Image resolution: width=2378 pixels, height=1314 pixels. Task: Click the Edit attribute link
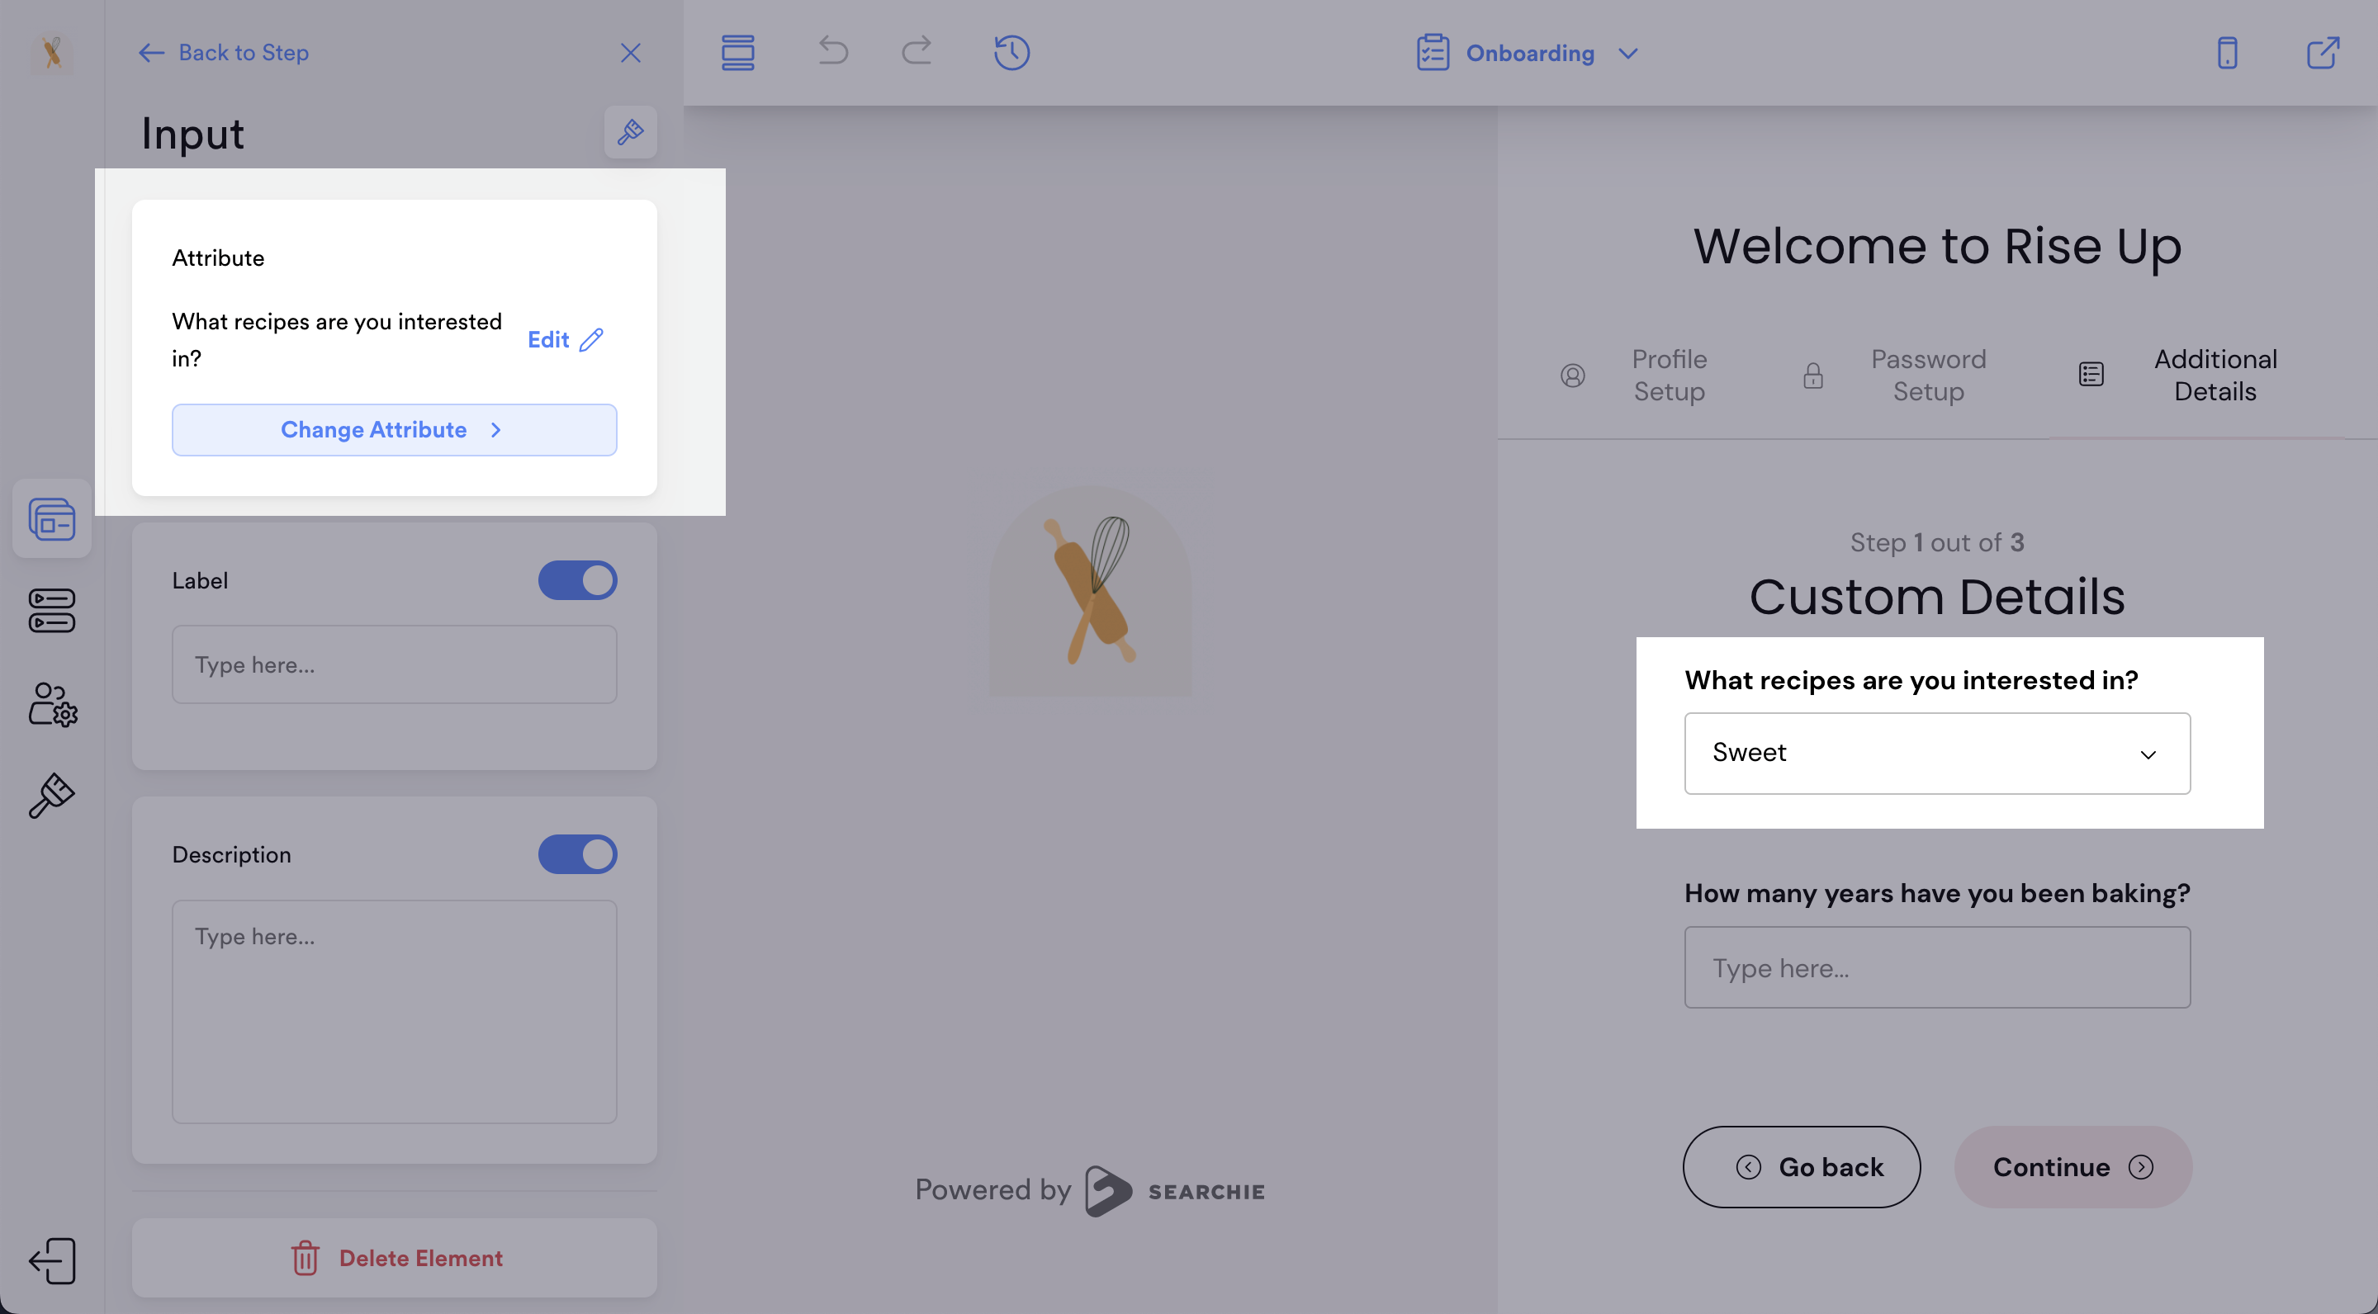565,339
